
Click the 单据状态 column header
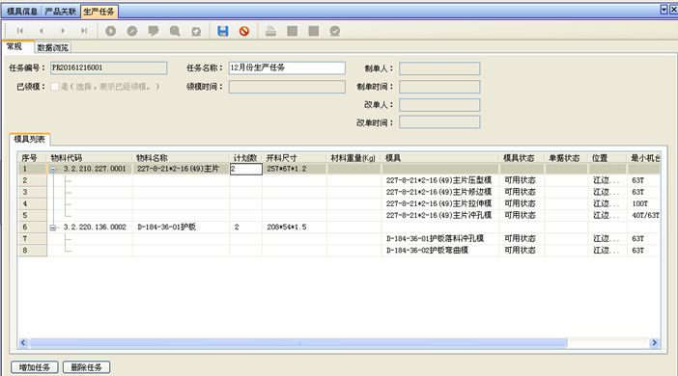(x=566, y=158)
